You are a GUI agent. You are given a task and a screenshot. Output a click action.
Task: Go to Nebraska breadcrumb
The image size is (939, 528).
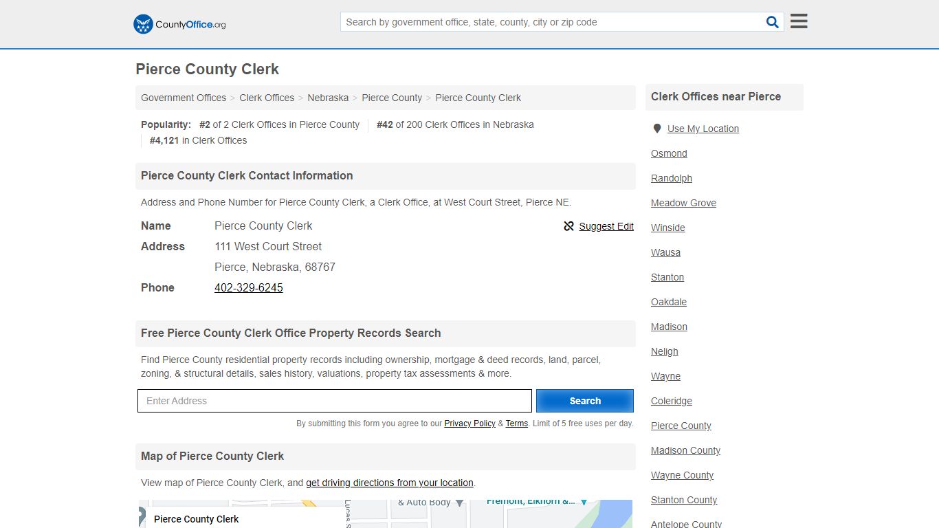pos(328,98)
